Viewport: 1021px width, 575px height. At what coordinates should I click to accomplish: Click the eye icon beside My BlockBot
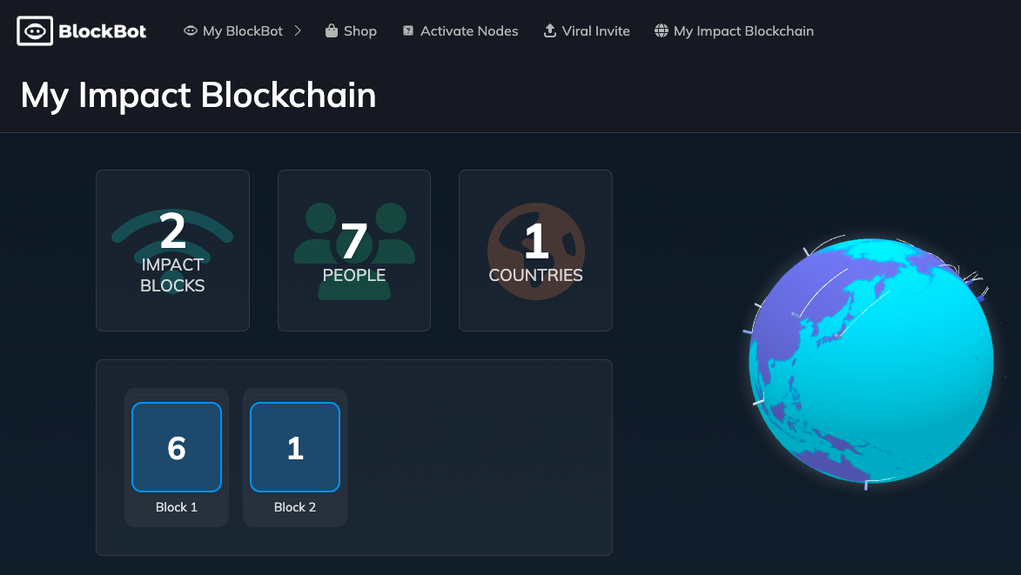click(x=190, y=30)
